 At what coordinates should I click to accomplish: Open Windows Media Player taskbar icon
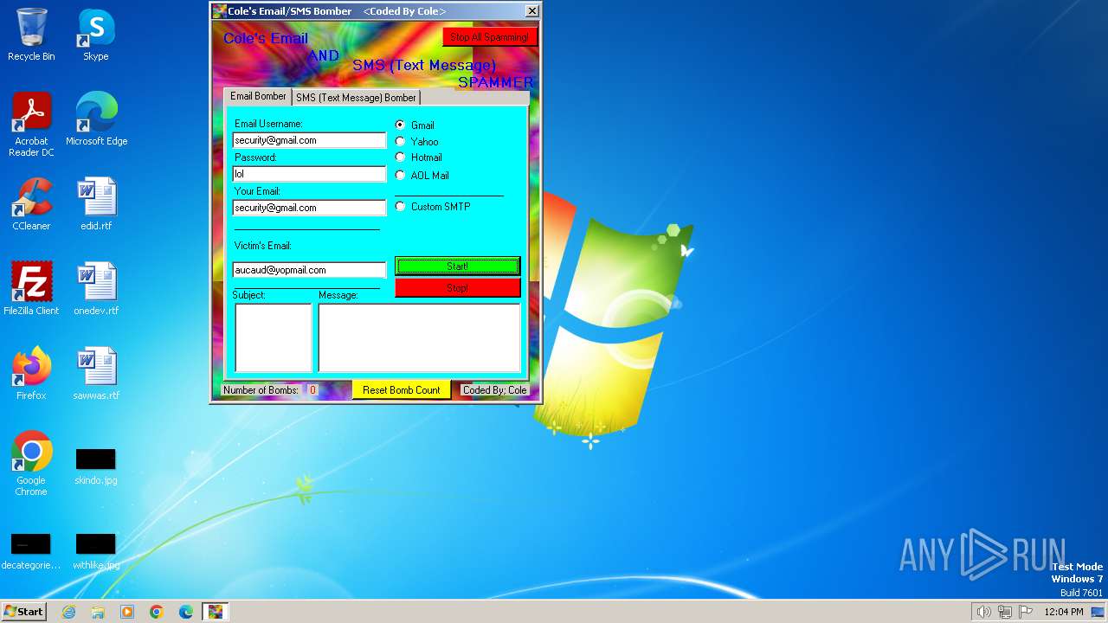click(x=127, y=612)
